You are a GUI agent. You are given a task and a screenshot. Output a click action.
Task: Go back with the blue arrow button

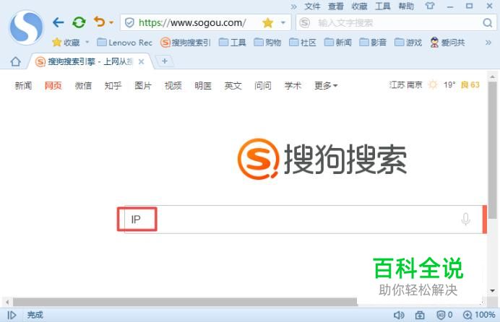pyautogui.click(x=58, y=22)
